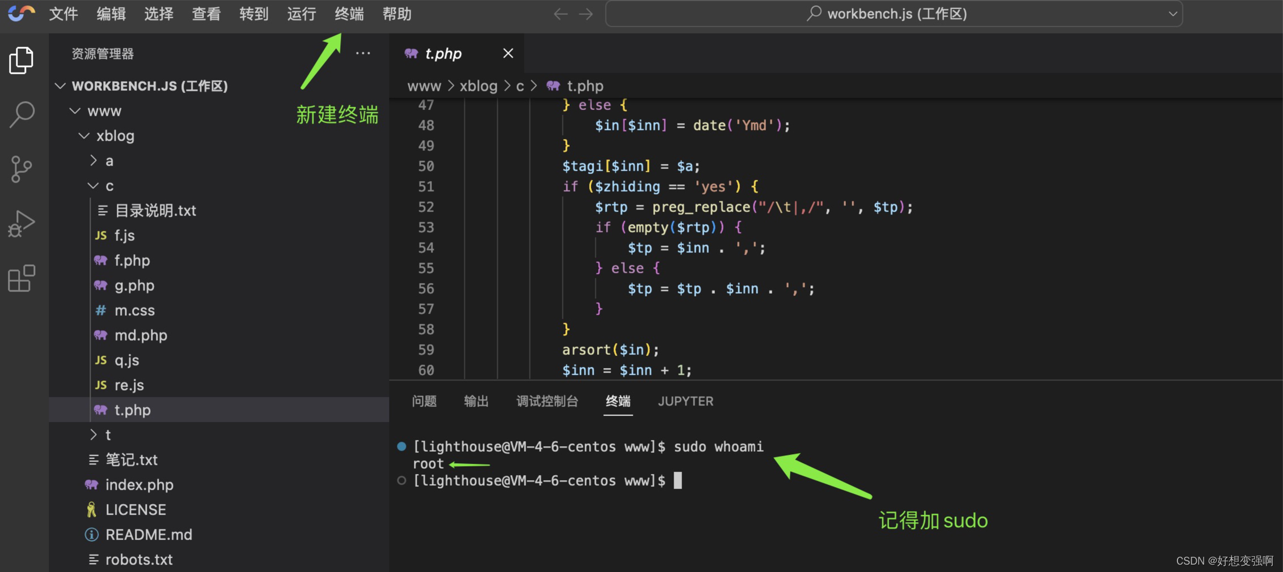Open the 转到 menu
Image resolution: width=1283 pixels, height=572 pixels.
coord(254,14)
